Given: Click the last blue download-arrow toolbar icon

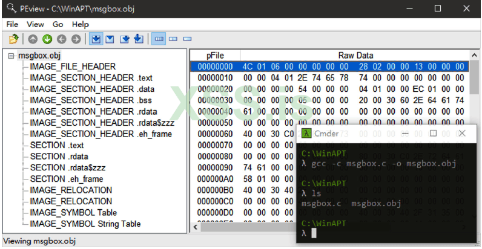Looking at the screenshot, I should pyautogui.click(x=139, y=39).
